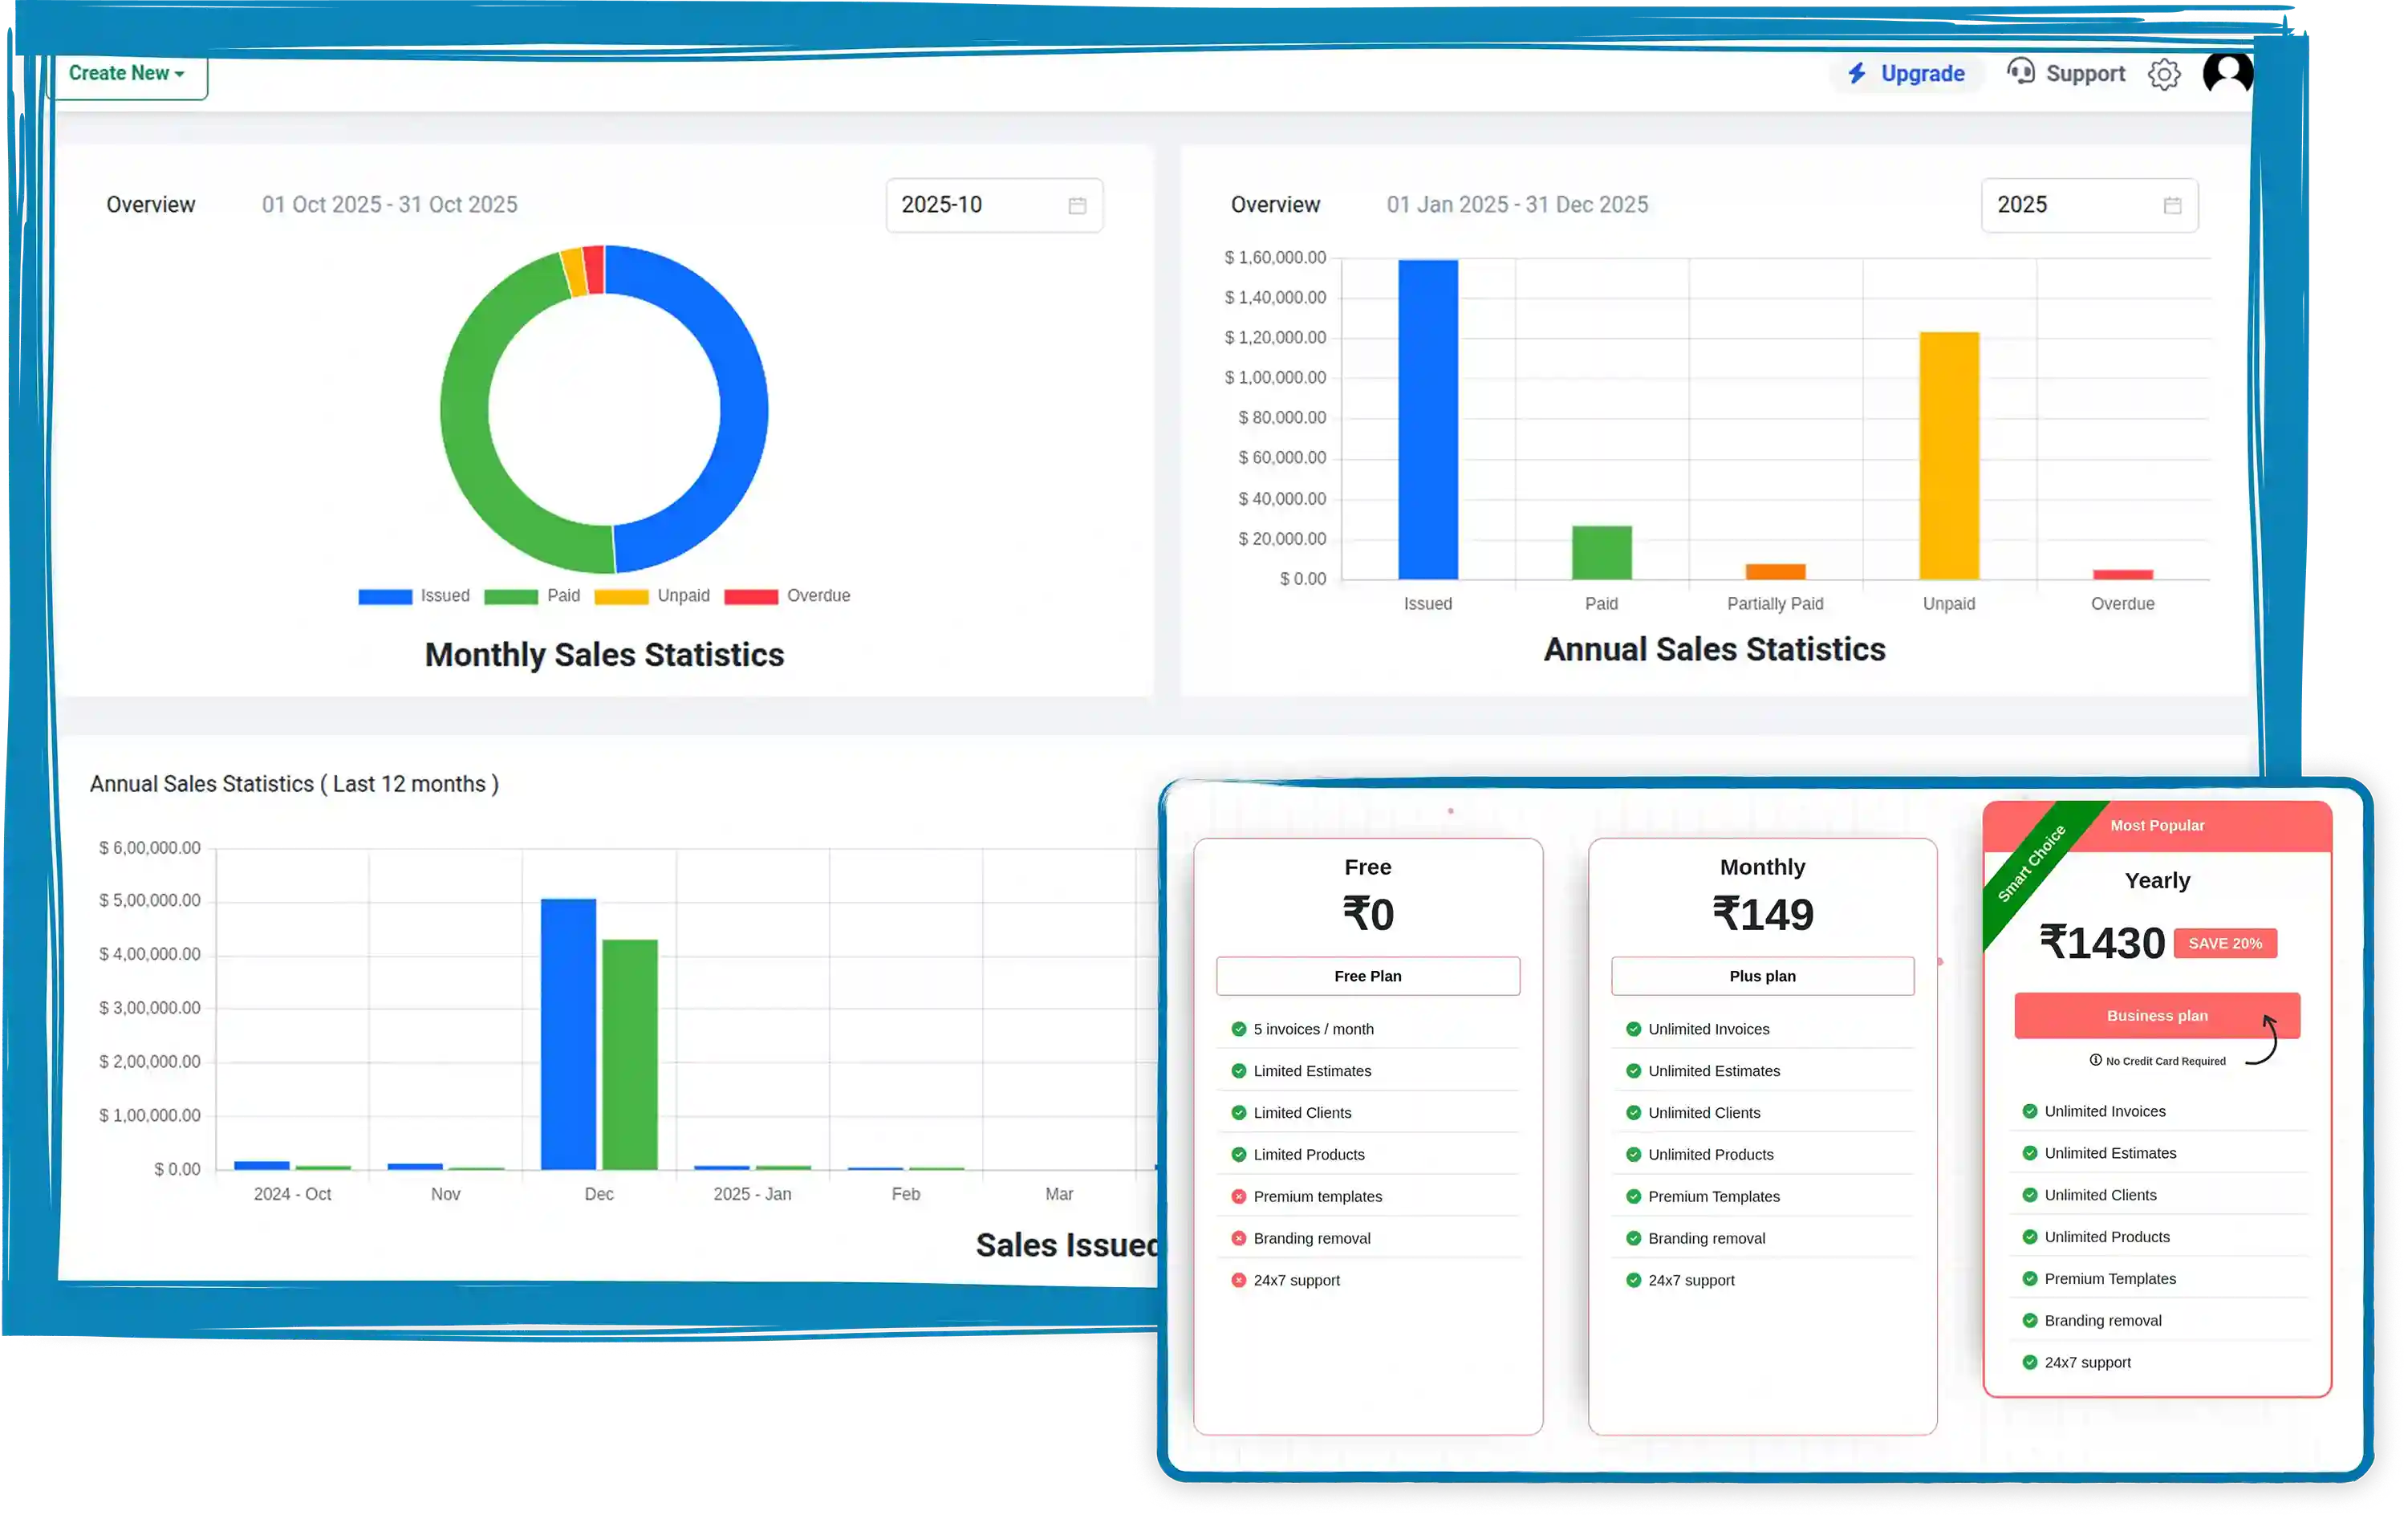Image resolution: width=2408 pixels, height=1519 pixels.
Task: Click the green check beside Unlimited Invoices in Yearly plan
Action: [2030, 1111]
